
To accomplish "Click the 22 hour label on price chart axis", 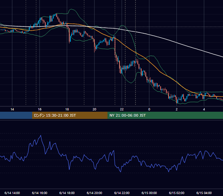I will [x=122, y=109].
